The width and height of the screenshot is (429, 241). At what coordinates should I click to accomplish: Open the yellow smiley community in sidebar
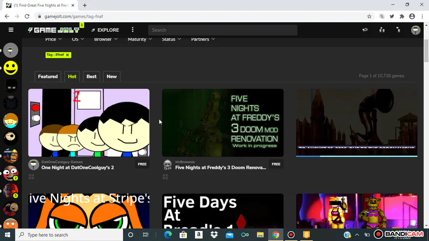pos(10,68)
